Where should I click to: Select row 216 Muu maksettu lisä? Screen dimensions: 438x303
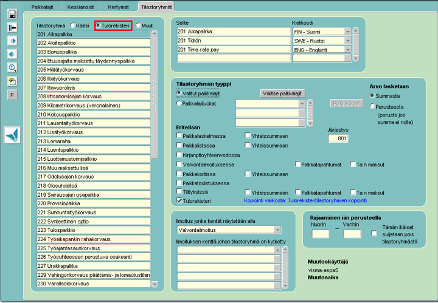tap(94, 168)
